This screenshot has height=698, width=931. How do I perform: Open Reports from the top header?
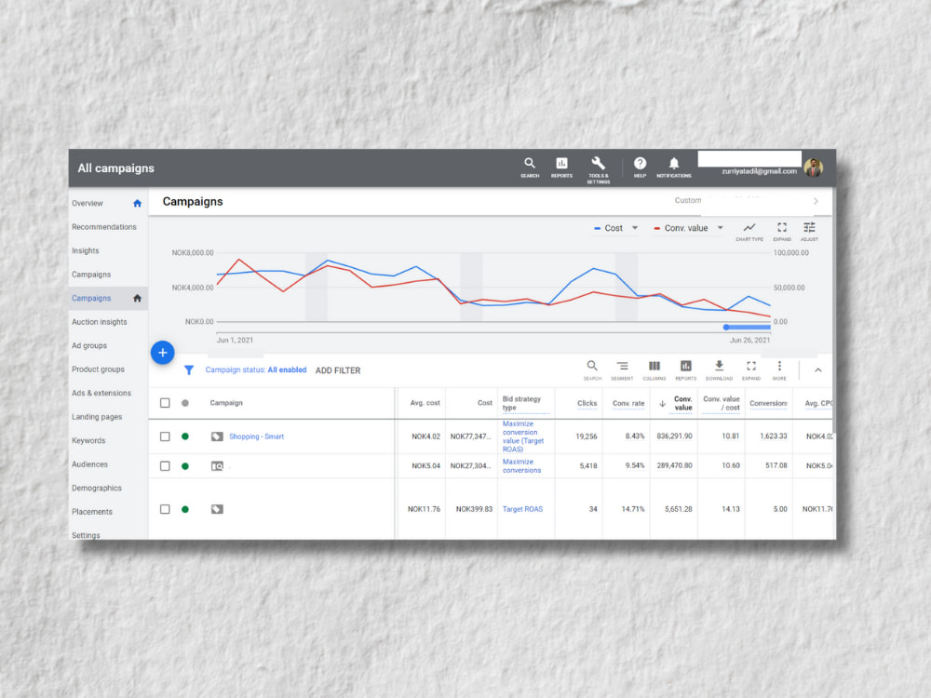tap(561, 168)
